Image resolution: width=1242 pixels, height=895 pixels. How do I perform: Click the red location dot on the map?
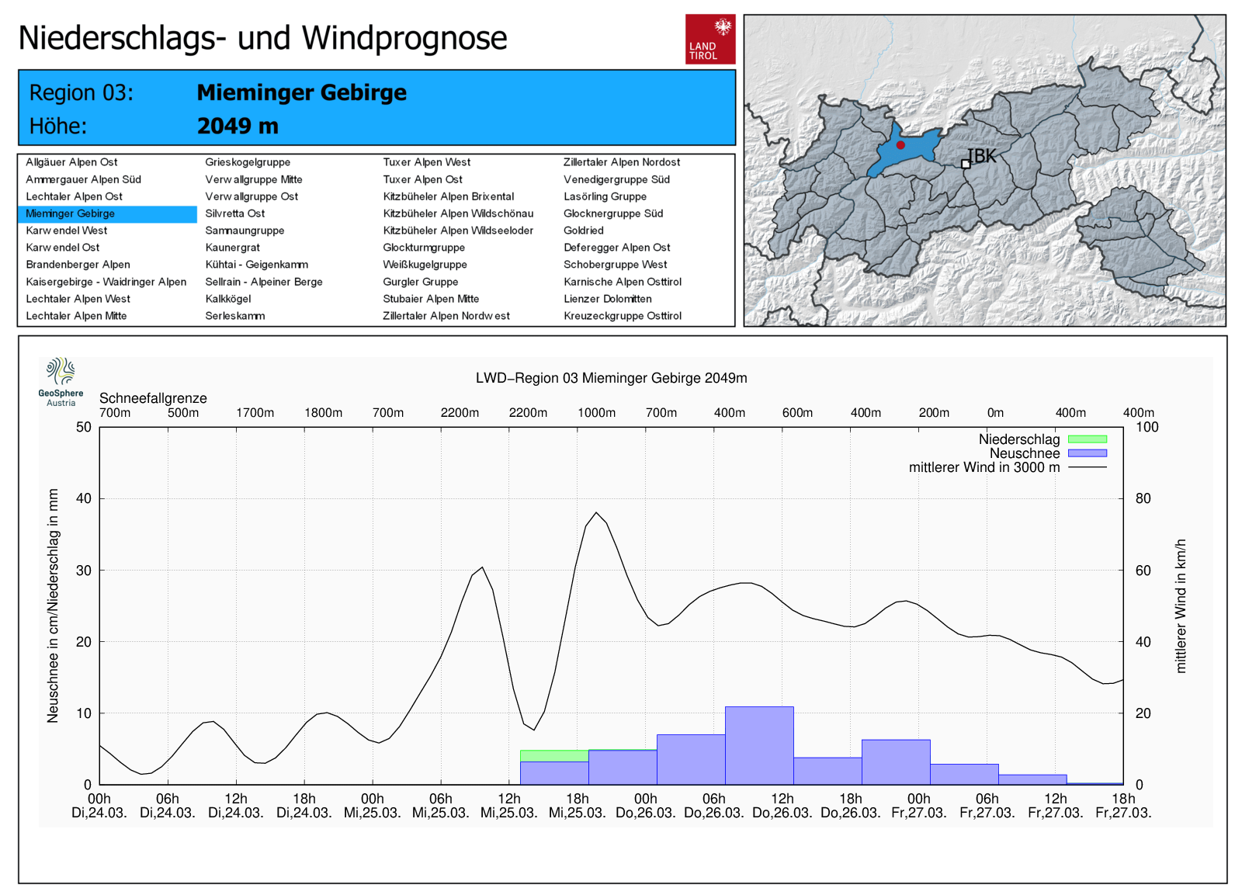900,145
